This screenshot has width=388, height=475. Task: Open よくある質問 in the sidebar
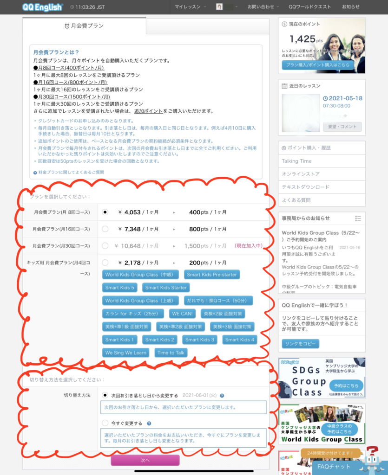(322, 200)
